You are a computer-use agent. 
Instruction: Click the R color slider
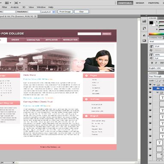point(161,22)
